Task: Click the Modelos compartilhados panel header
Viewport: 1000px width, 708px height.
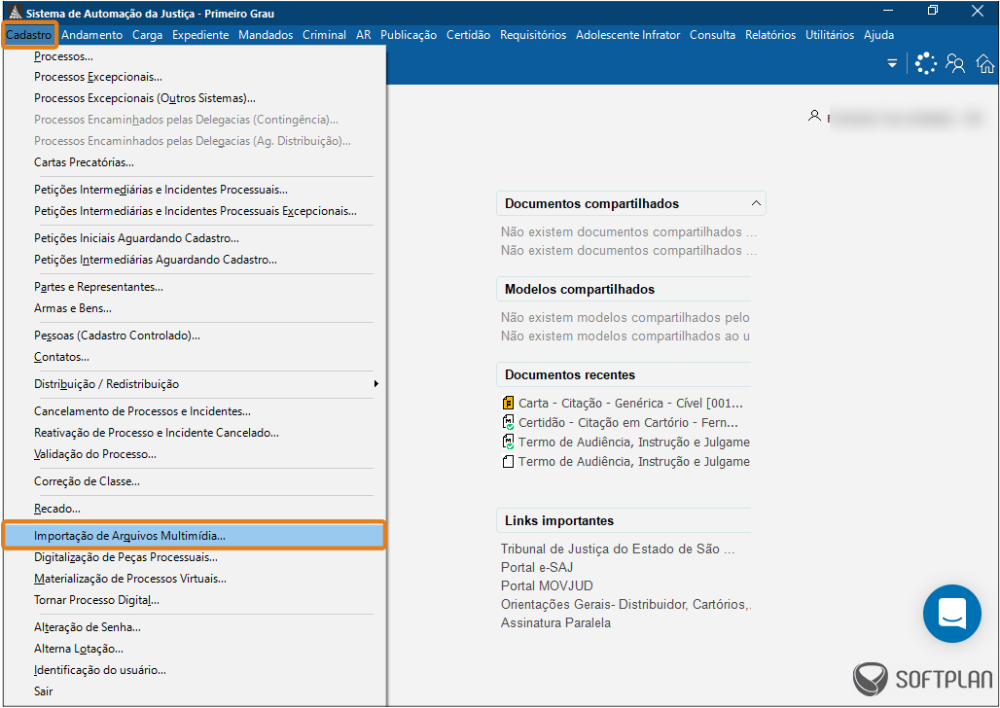Action: tap(624, 289)
